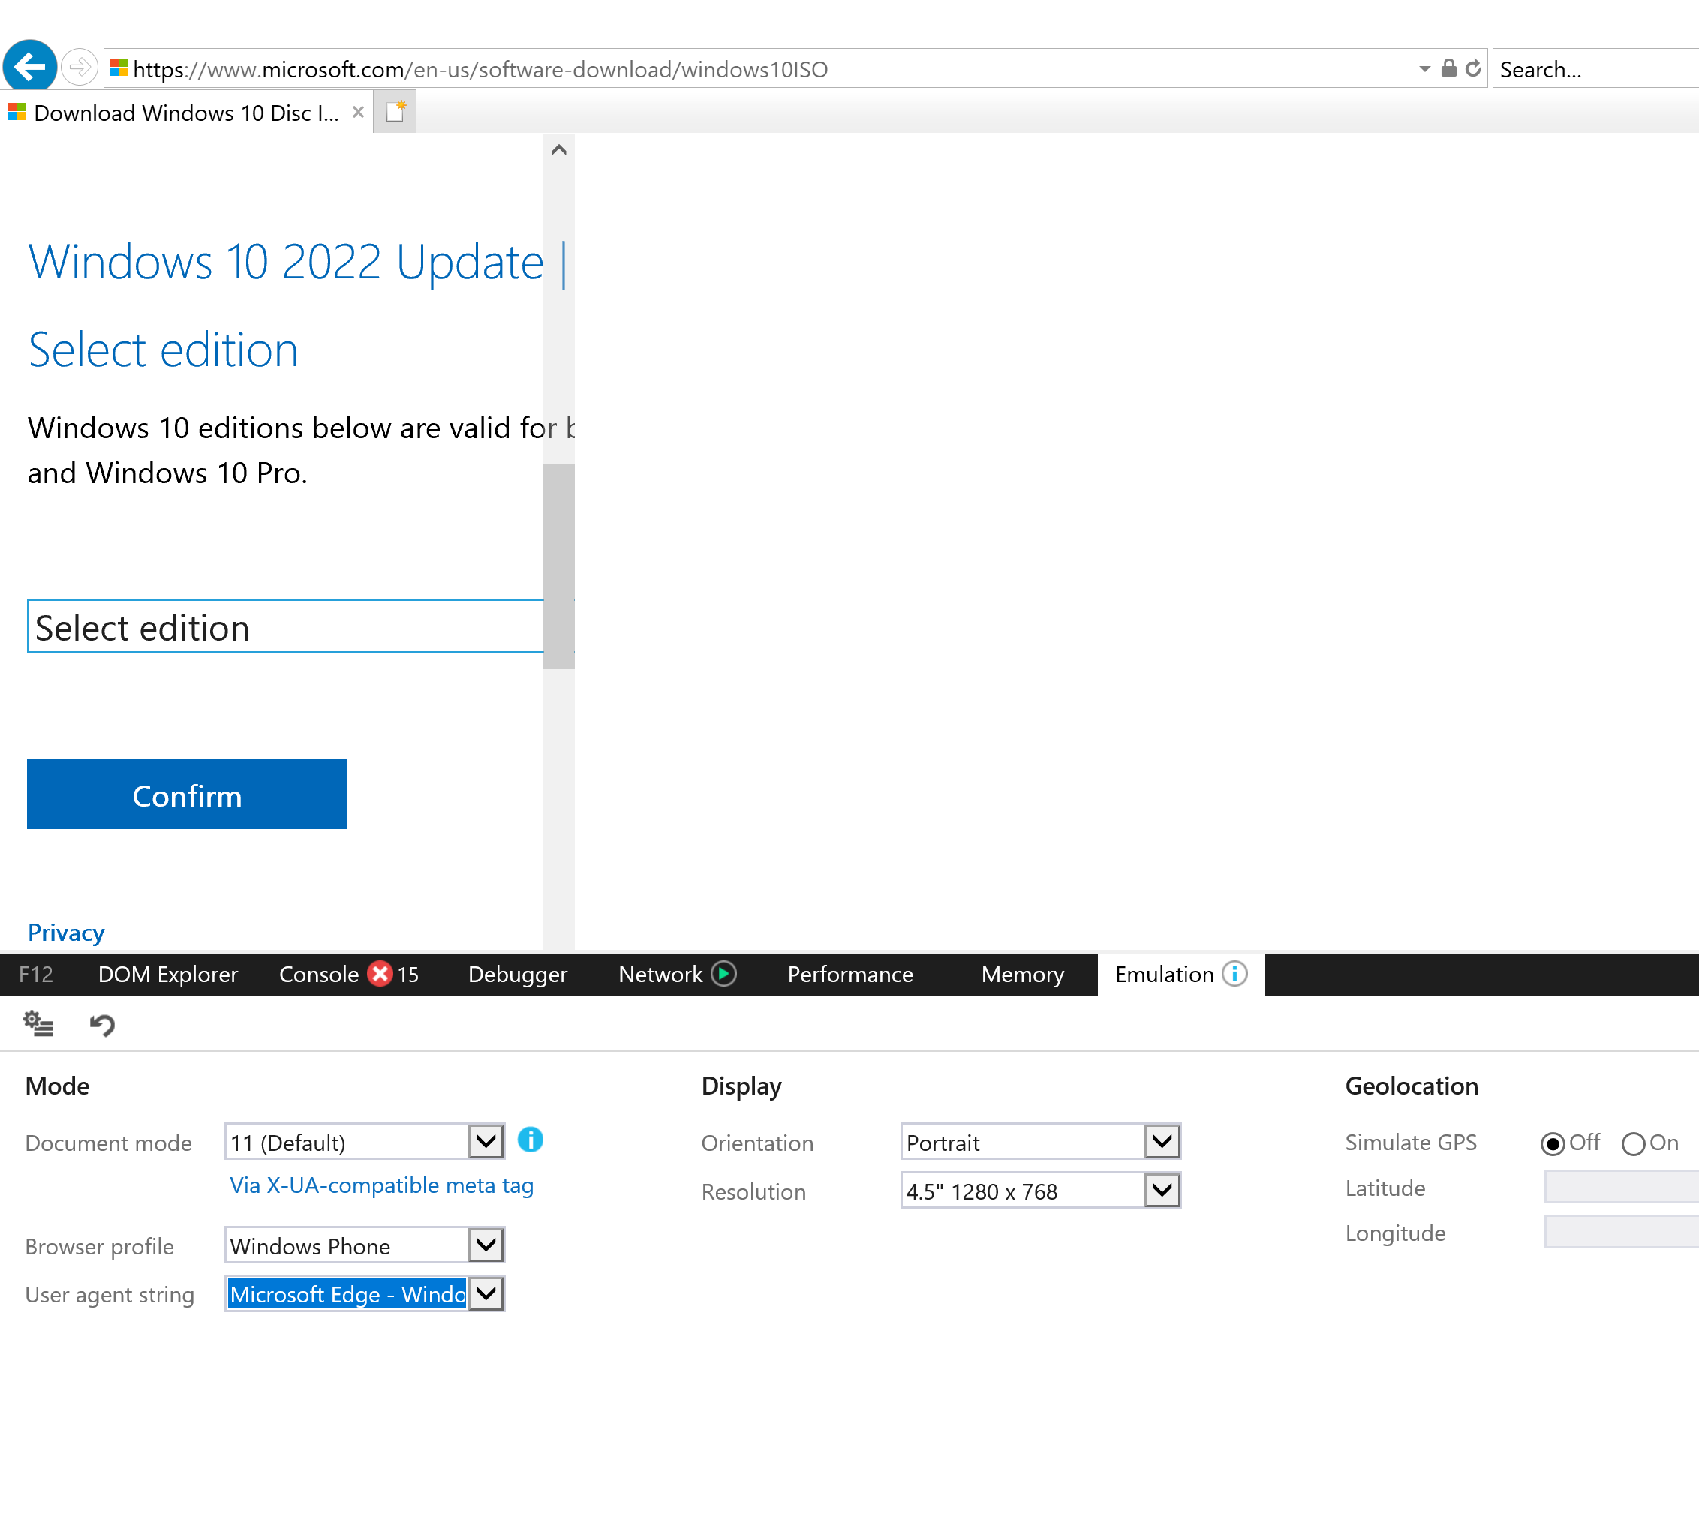Screen dimensions: 1699x1514
Task: Click the reset emulation settings undo icon
Action: (x=102, y=1024)
